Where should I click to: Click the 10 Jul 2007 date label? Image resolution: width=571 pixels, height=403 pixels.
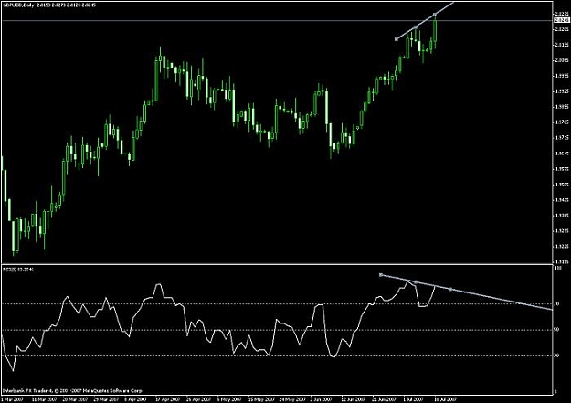(444, 399)
